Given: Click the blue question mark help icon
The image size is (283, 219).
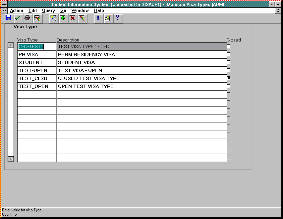Looking at the screenshot, I should click(117, 18).
